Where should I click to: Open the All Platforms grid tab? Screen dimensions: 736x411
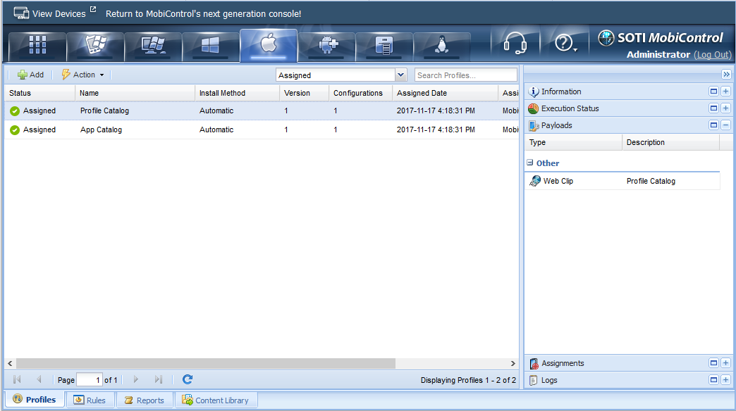coord(37,46)
